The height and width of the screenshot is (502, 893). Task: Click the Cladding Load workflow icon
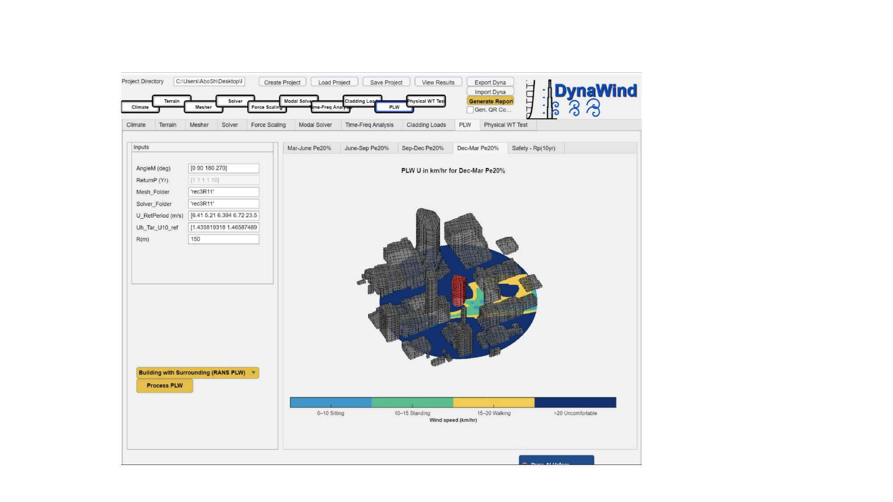(361, 101)
